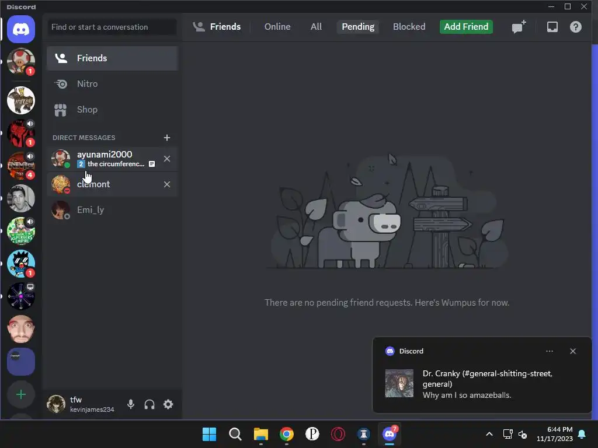Close the clemont direct message

click(x=167, y=184)
